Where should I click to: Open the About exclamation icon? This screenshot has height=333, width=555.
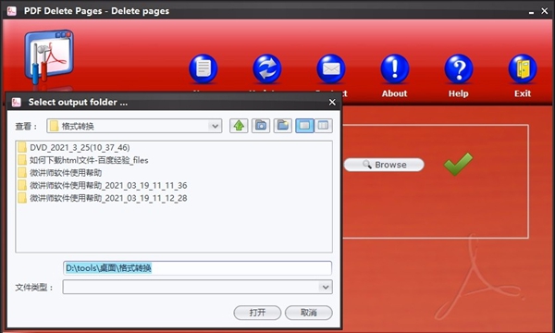(x=395, y=69)
